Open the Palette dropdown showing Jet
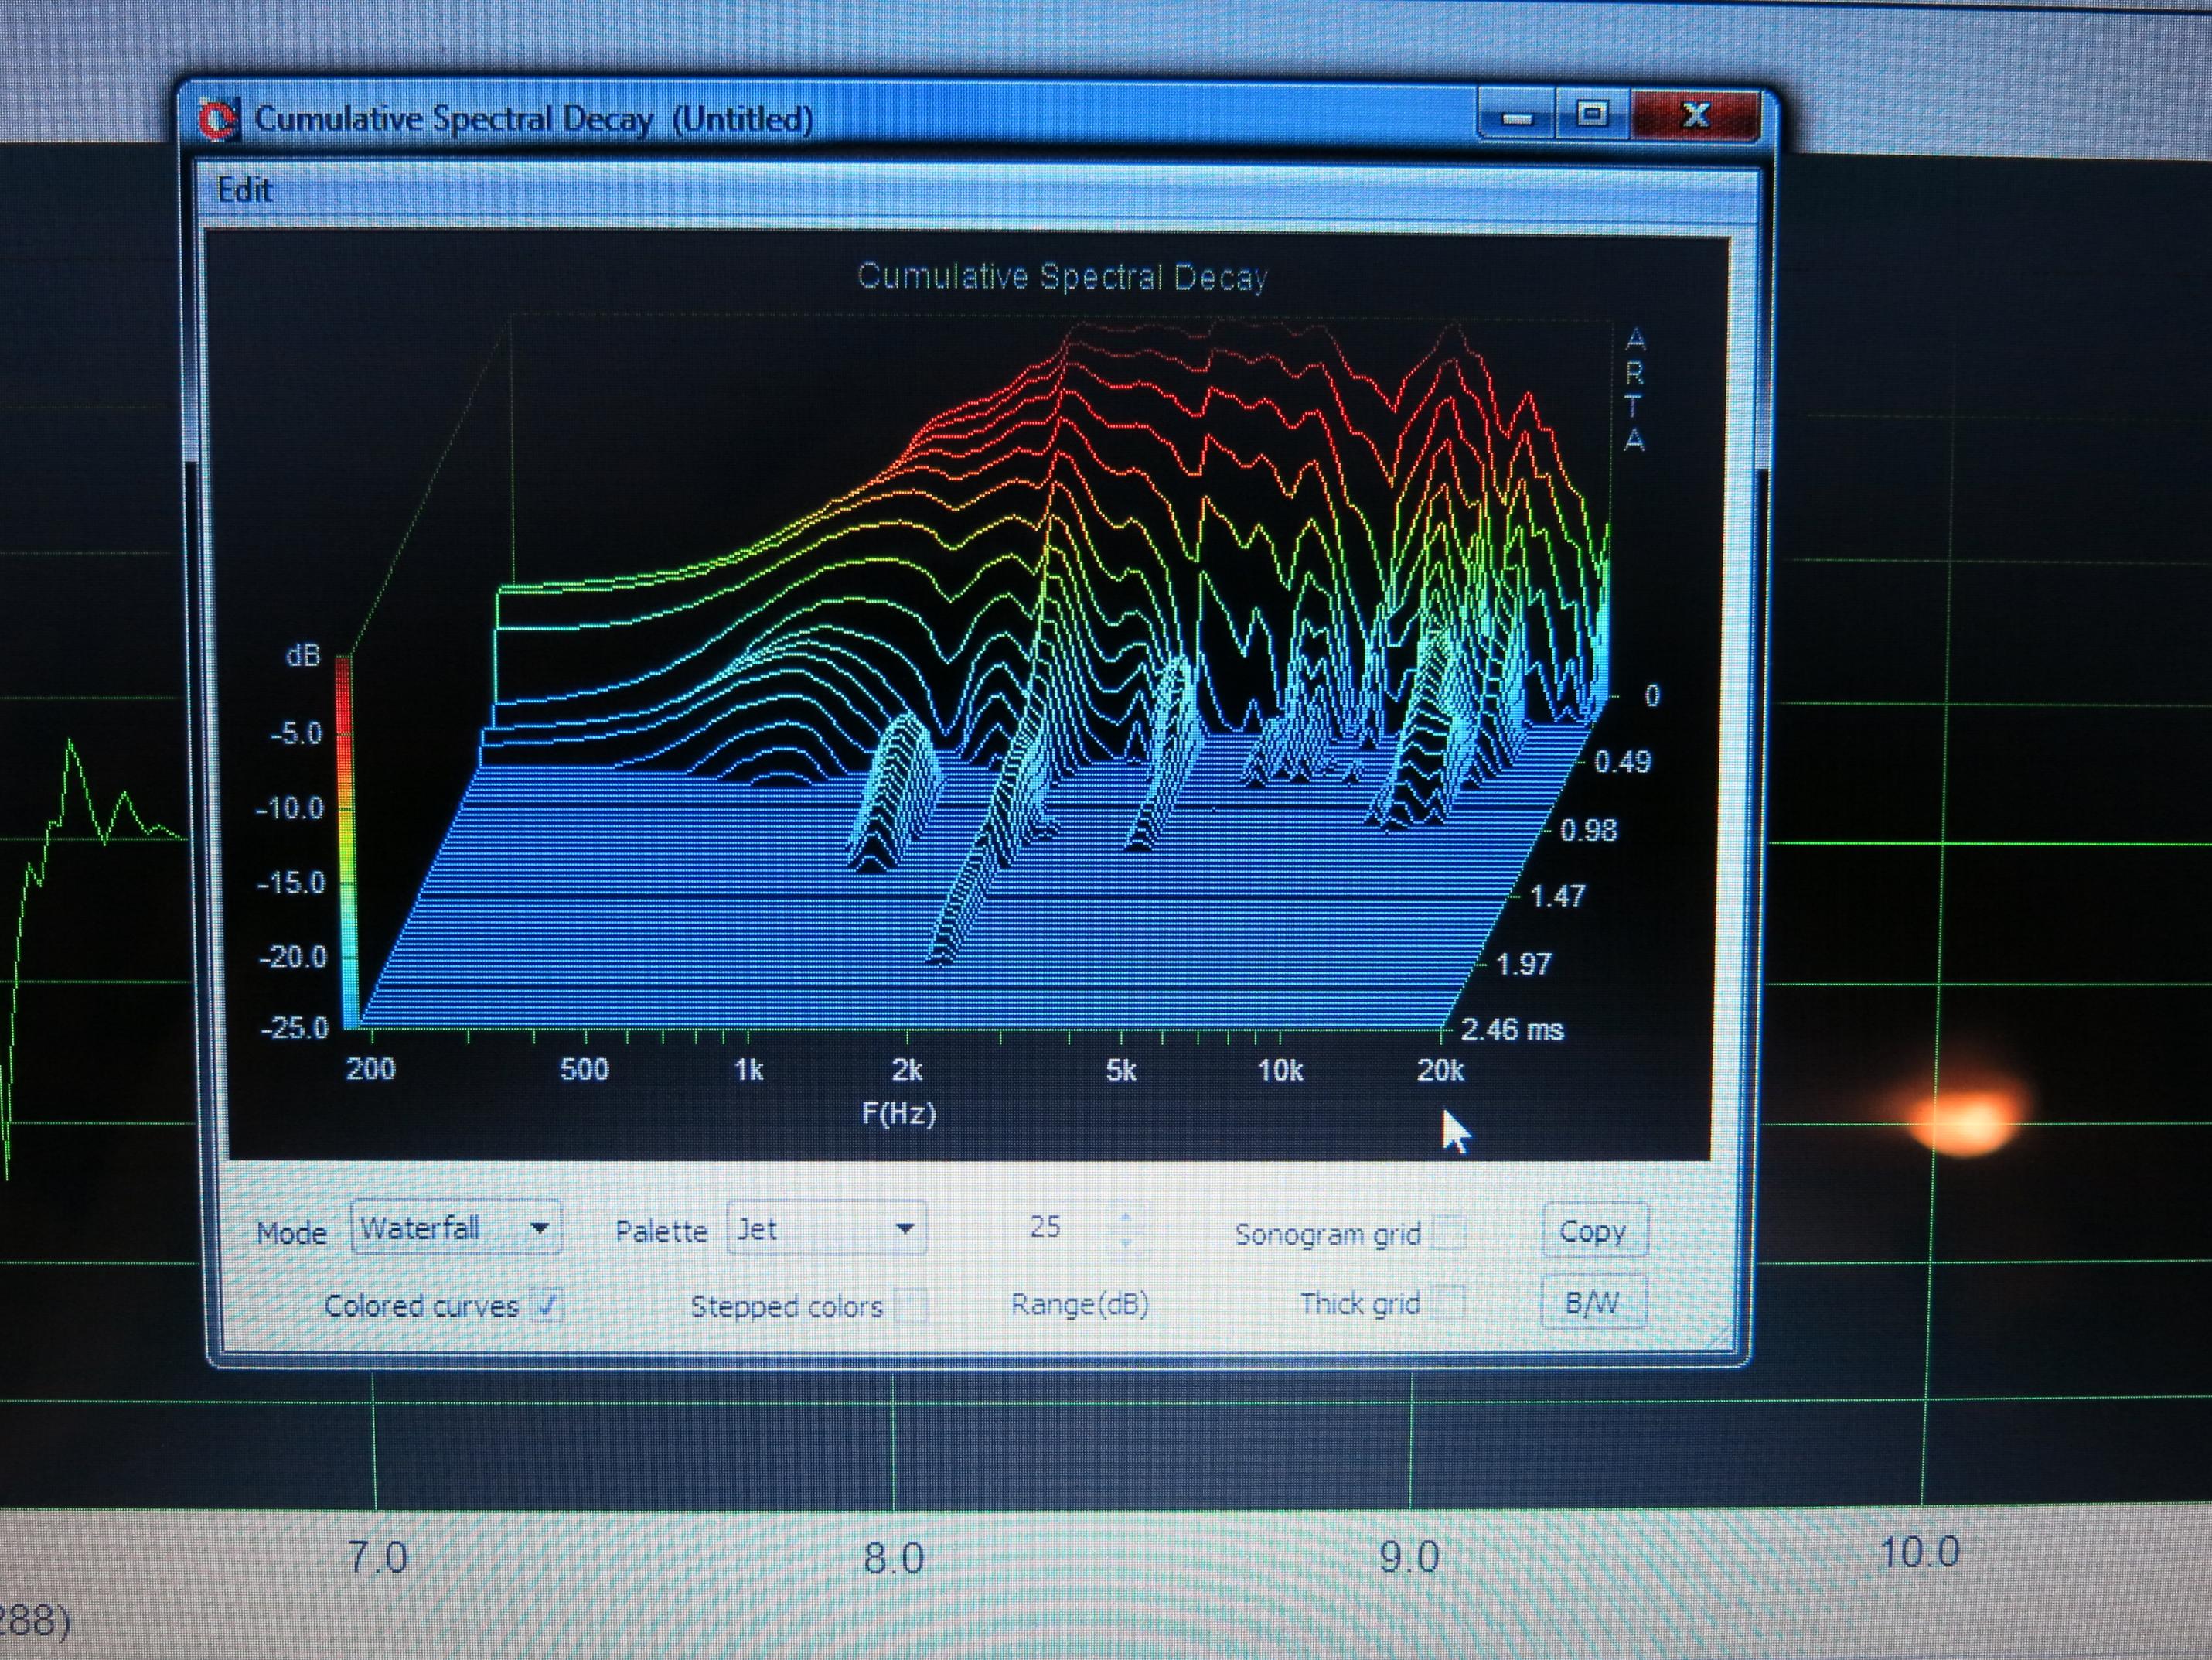 (826, 1228)
